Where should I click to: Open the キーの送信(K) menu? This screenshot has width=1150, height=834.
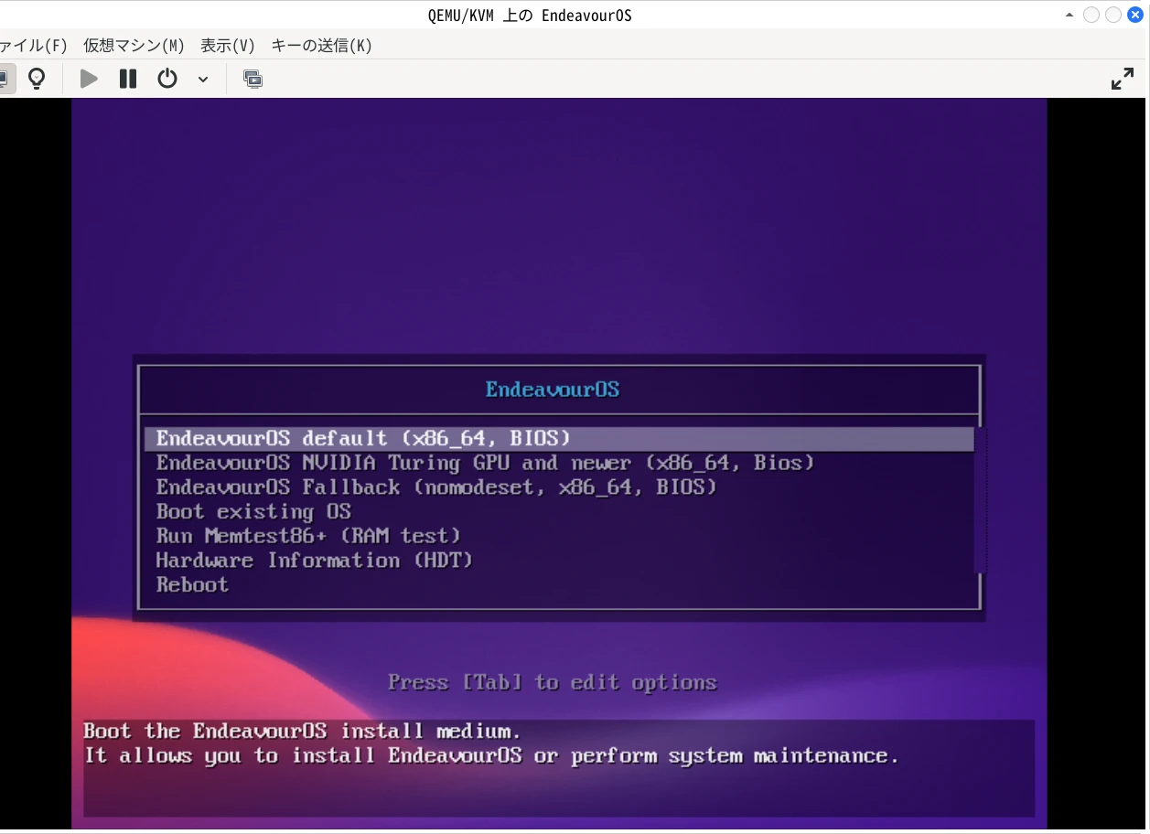coord(322,45)
